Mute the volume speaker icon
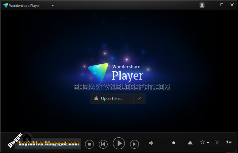Image resolution: width=238 pixels, height=153 pixels. click(x=151, y=143)
